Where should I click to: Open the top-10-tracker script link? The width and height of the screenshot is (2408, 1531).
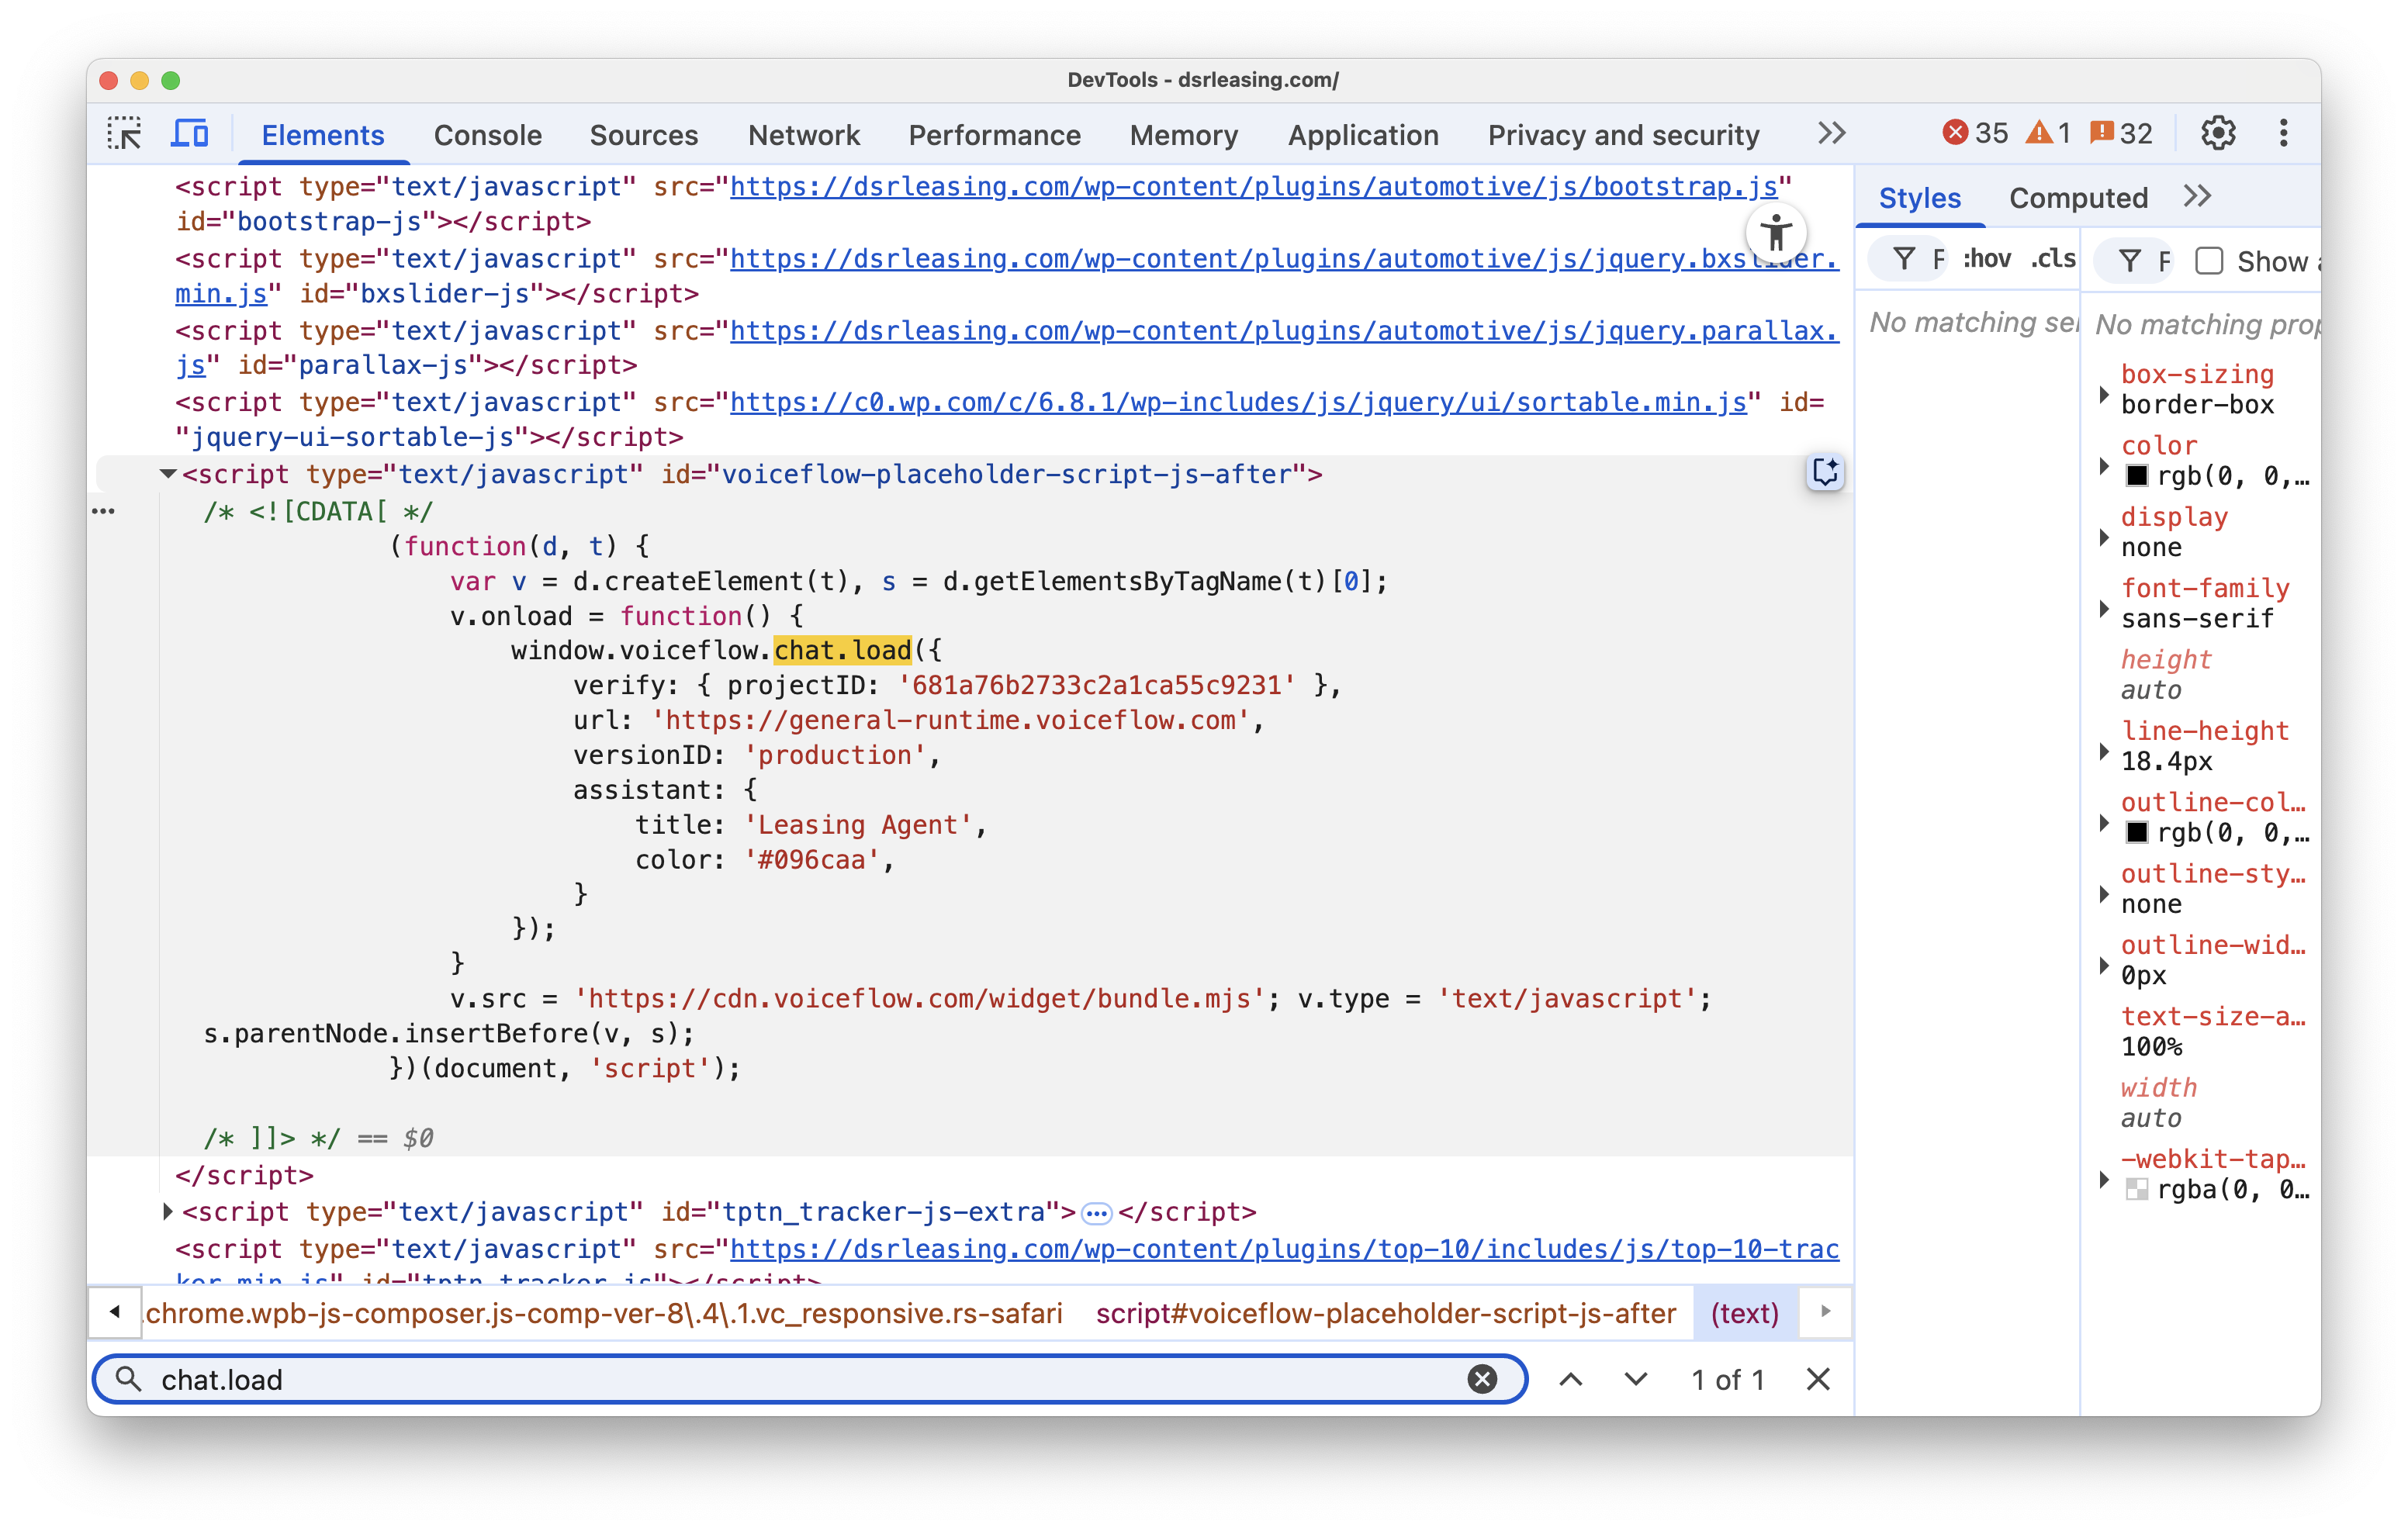[x=1283, y=1249]
